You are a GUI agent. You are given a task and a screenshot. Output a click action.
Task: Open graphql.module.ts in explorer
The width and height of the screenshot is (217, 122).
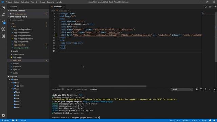[21, 48]
